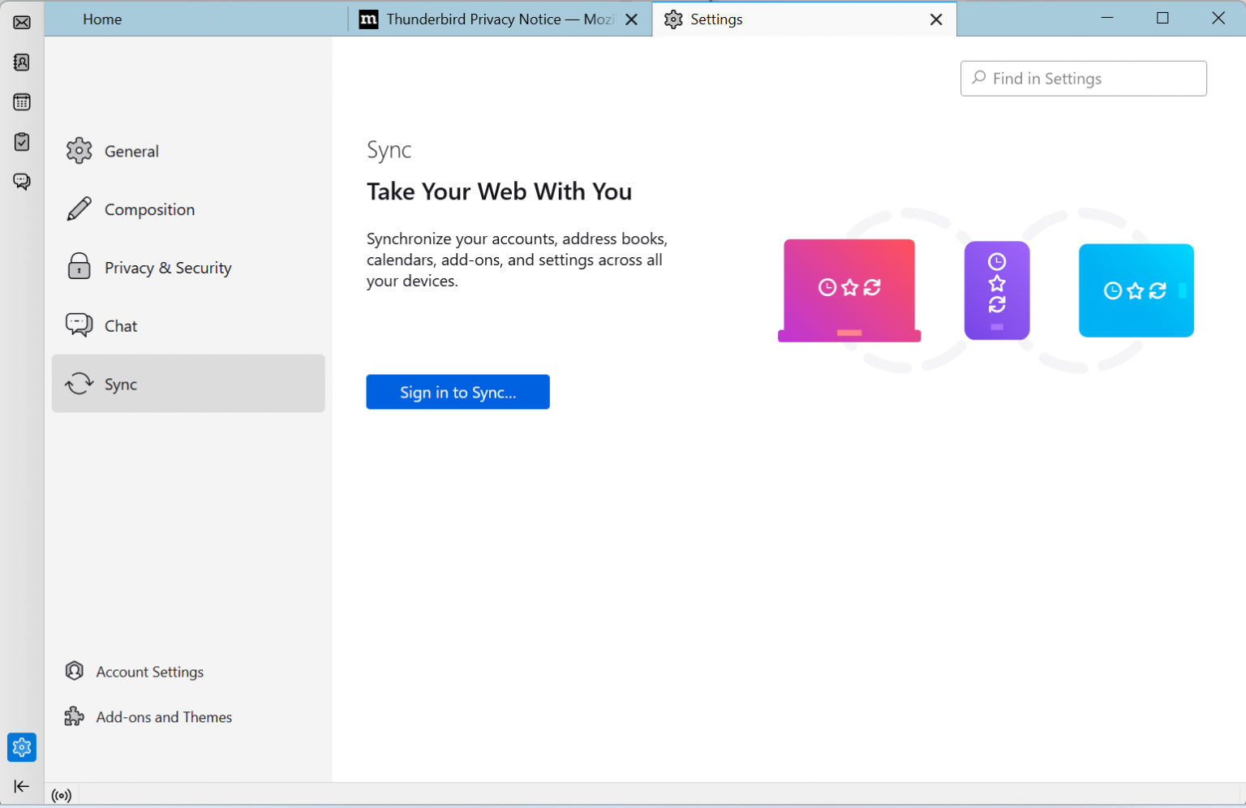Viewport: 1246px width, 808px height.
Task: Open the Mail space
Action: click(x=21, y=22)
